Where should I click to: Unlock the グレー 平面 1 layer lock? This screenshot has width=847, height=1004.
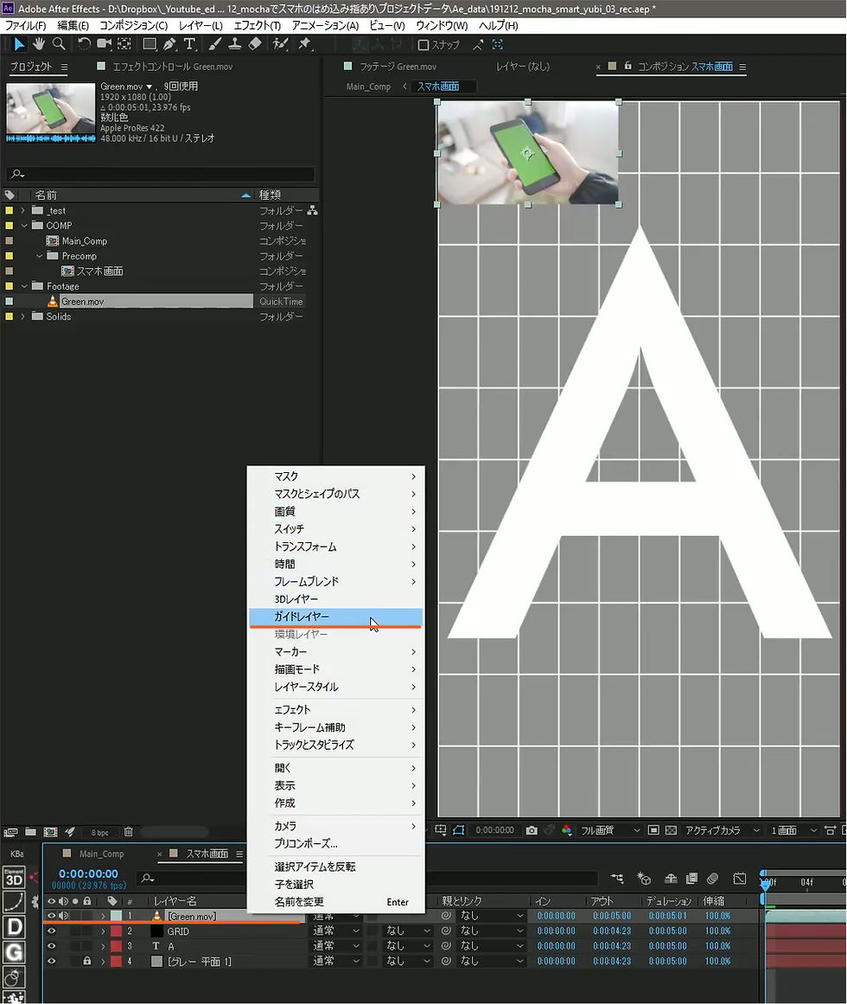coord(87,961)
